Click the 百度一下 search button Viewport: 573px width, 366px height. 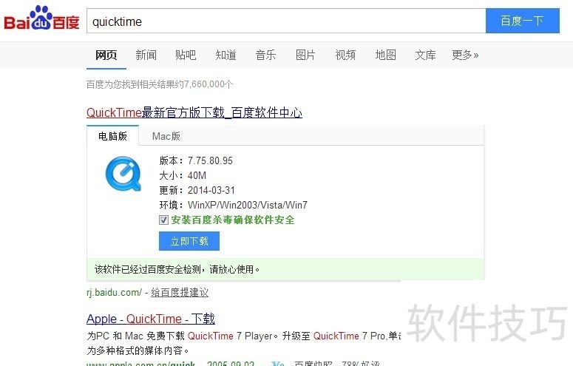pyautogui.click(x=522, y=21)
